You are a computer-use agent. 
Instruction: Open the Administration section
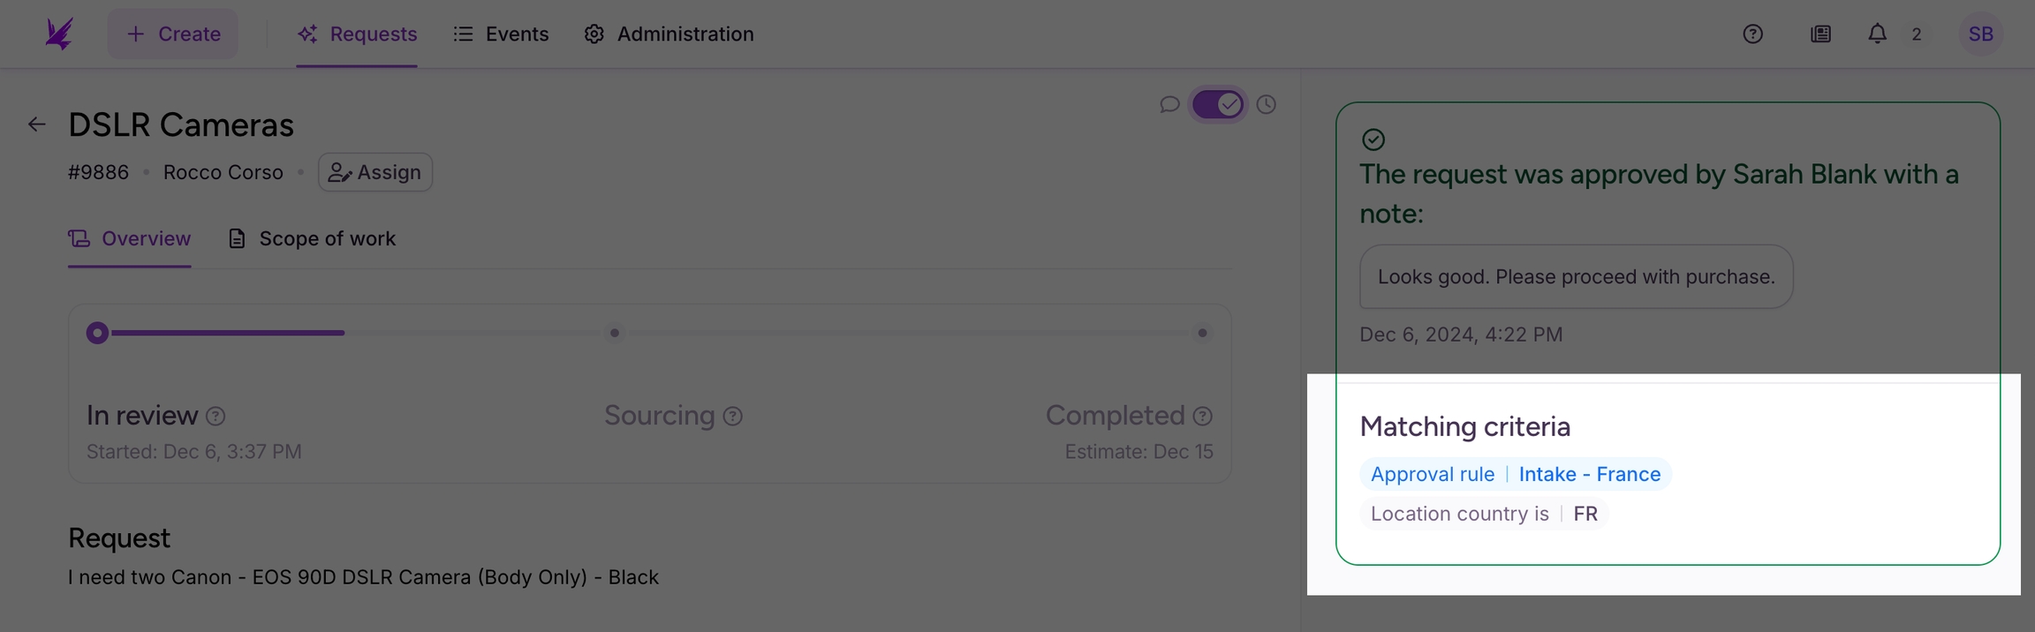point(669,34)
